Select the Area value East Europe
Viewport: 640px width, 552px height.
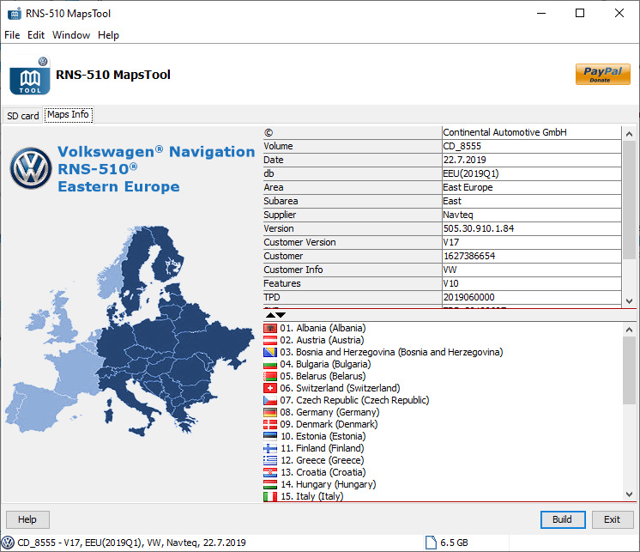coord(531,187)
